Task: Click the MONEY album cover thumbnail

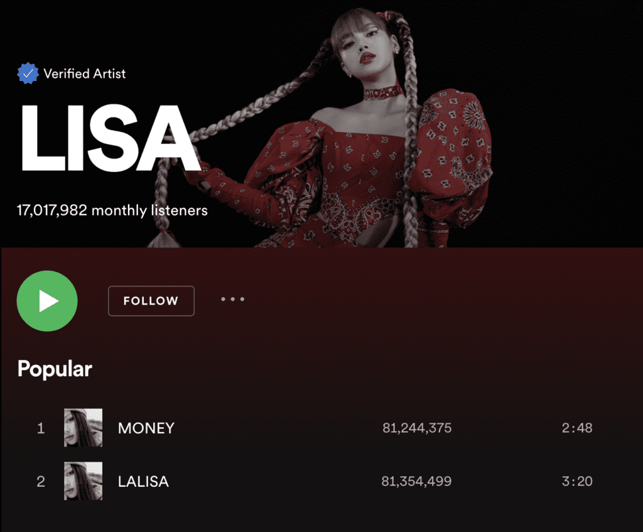Action: (84, 427)
